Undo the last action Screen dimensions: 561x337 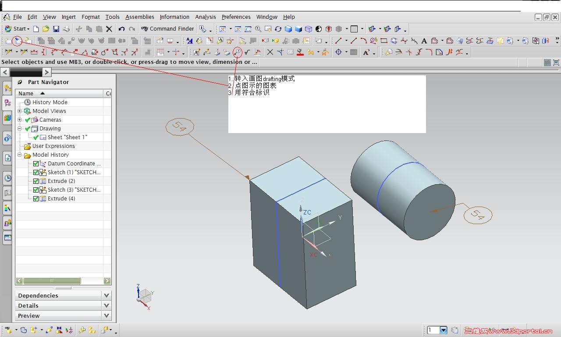point(121,29)
